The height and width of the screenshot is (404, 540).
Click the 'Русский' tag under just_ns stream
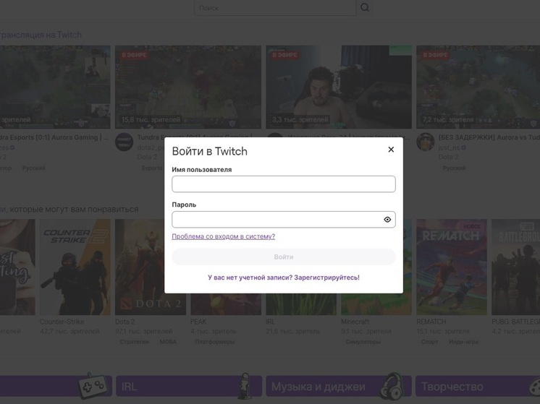[455, 168]
